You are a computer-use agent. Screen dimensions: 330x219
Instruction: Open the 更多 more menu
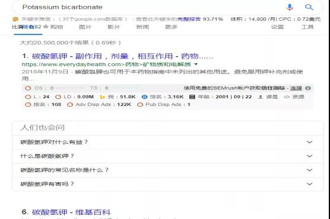click(x=171, y=27)
